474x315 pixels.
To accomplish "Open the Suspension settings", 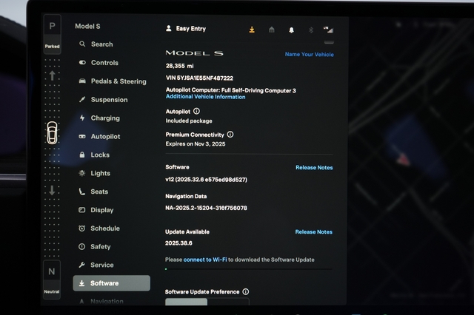I will coord(103,100).
